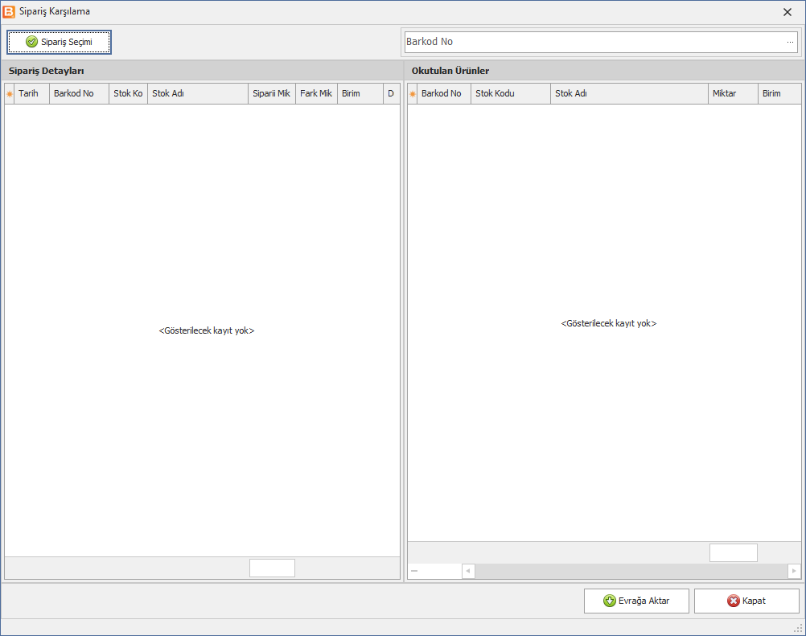Sort Okutulan Ürünler by Stok Kodu column
Image resolution: width=806 pixels, height=636 pixels.
[511, 93]
